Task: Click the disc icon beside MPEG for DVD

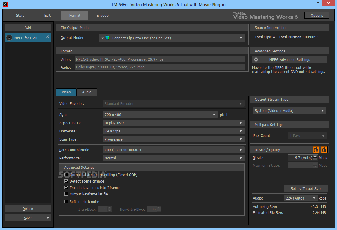Action: pos(9,38)
